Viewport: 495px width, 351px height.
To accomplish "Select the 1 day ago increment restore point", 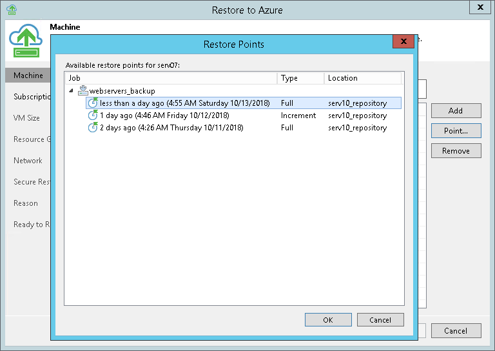I will (x=165, y=115).
